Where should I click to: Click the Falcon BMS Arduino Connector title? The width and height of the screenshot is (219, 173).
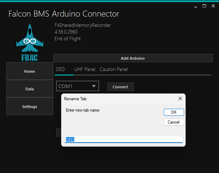(x=64, y=14)
